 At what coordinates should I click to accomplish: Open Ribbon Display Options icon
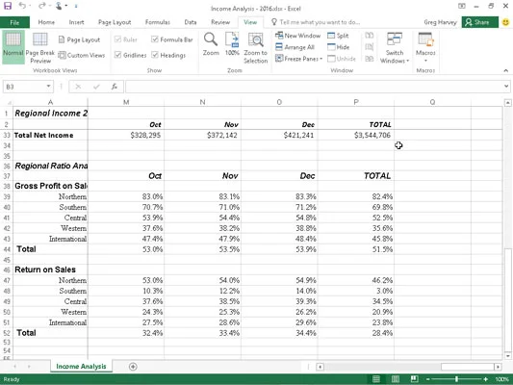462,6
